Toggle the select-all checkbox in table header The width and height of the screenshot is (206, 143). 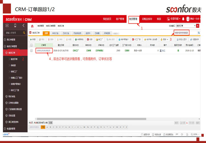[31, 45]
